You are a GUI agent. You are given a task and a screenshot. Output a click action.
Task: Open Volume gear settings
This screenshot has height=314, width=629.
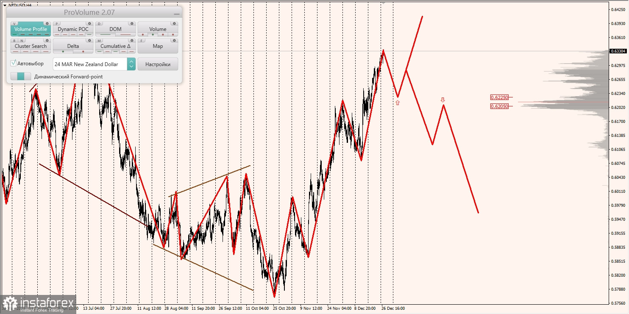(x=174, y=24)
